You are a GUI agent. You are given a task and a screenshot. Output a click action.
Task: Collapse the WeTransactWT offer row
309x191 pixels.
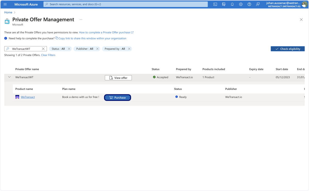(10, 77)
